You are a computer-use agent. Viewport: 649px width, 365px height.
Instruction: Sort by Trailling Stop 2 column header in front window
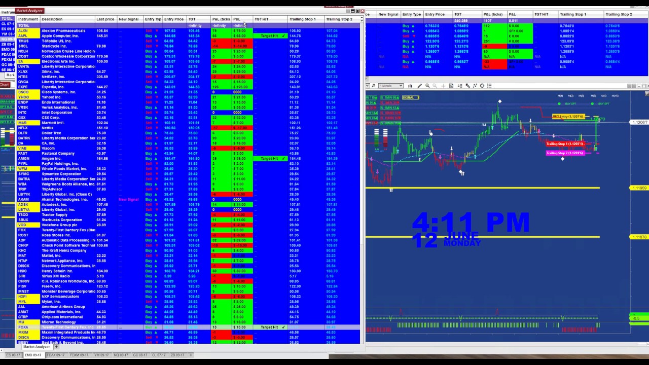342,19
